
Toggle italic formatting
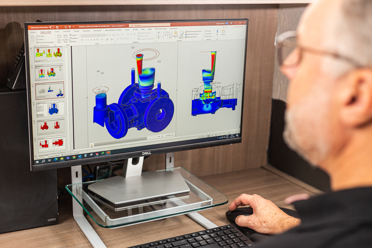tap(85, 40)
